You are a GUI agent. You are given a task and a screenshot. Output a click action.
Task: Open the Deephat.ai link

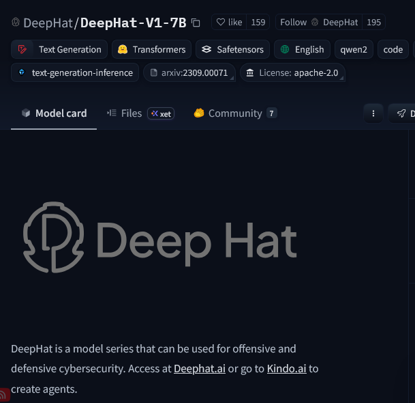(200, 369)
